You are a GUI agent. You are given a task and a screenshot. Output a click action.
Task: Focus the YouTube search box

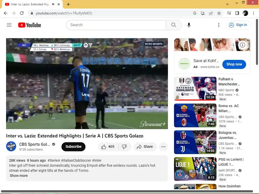(116, 25)
